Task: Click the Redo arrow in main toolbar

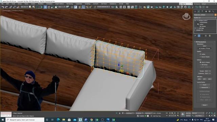Action: click(x=6, y=7)
